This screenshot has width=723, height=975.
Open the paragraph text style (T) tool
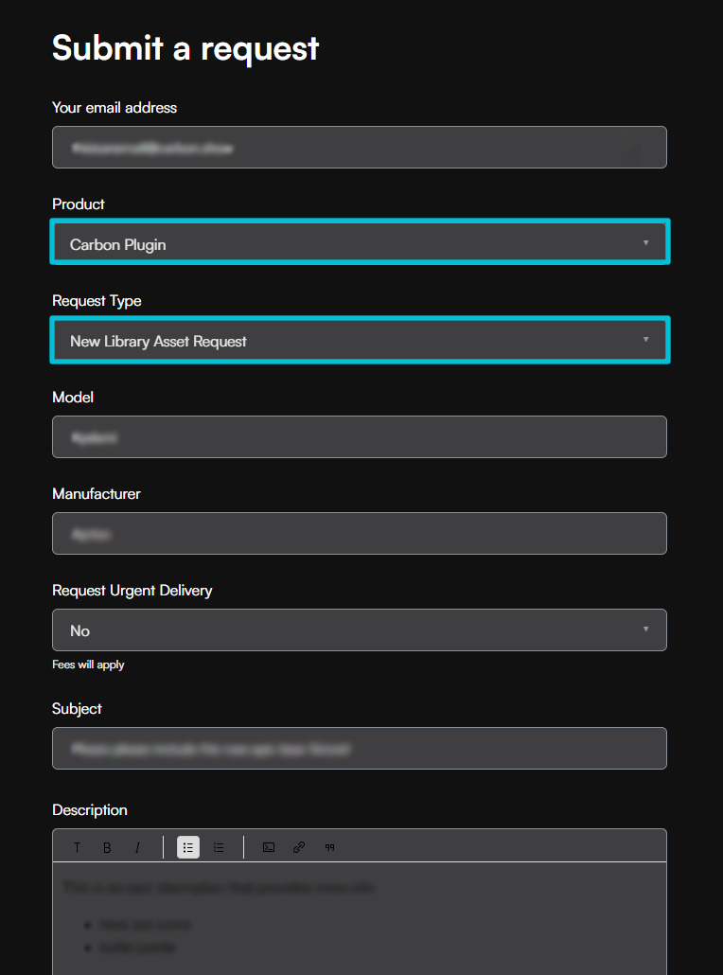[x=78, y=847]
